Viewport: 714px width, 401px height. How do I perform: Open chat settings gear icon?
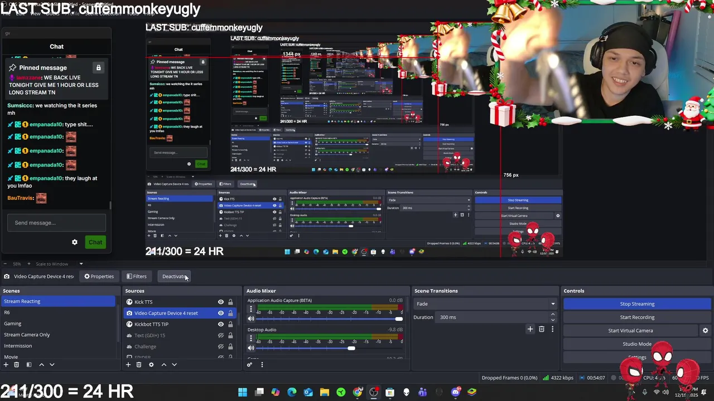(x=75, y=242)
